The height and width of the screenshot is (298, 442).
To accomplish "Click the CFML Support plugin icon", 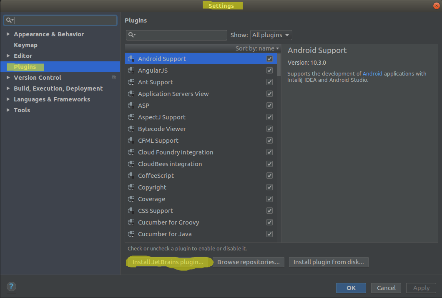I will (x=131, y=141).
